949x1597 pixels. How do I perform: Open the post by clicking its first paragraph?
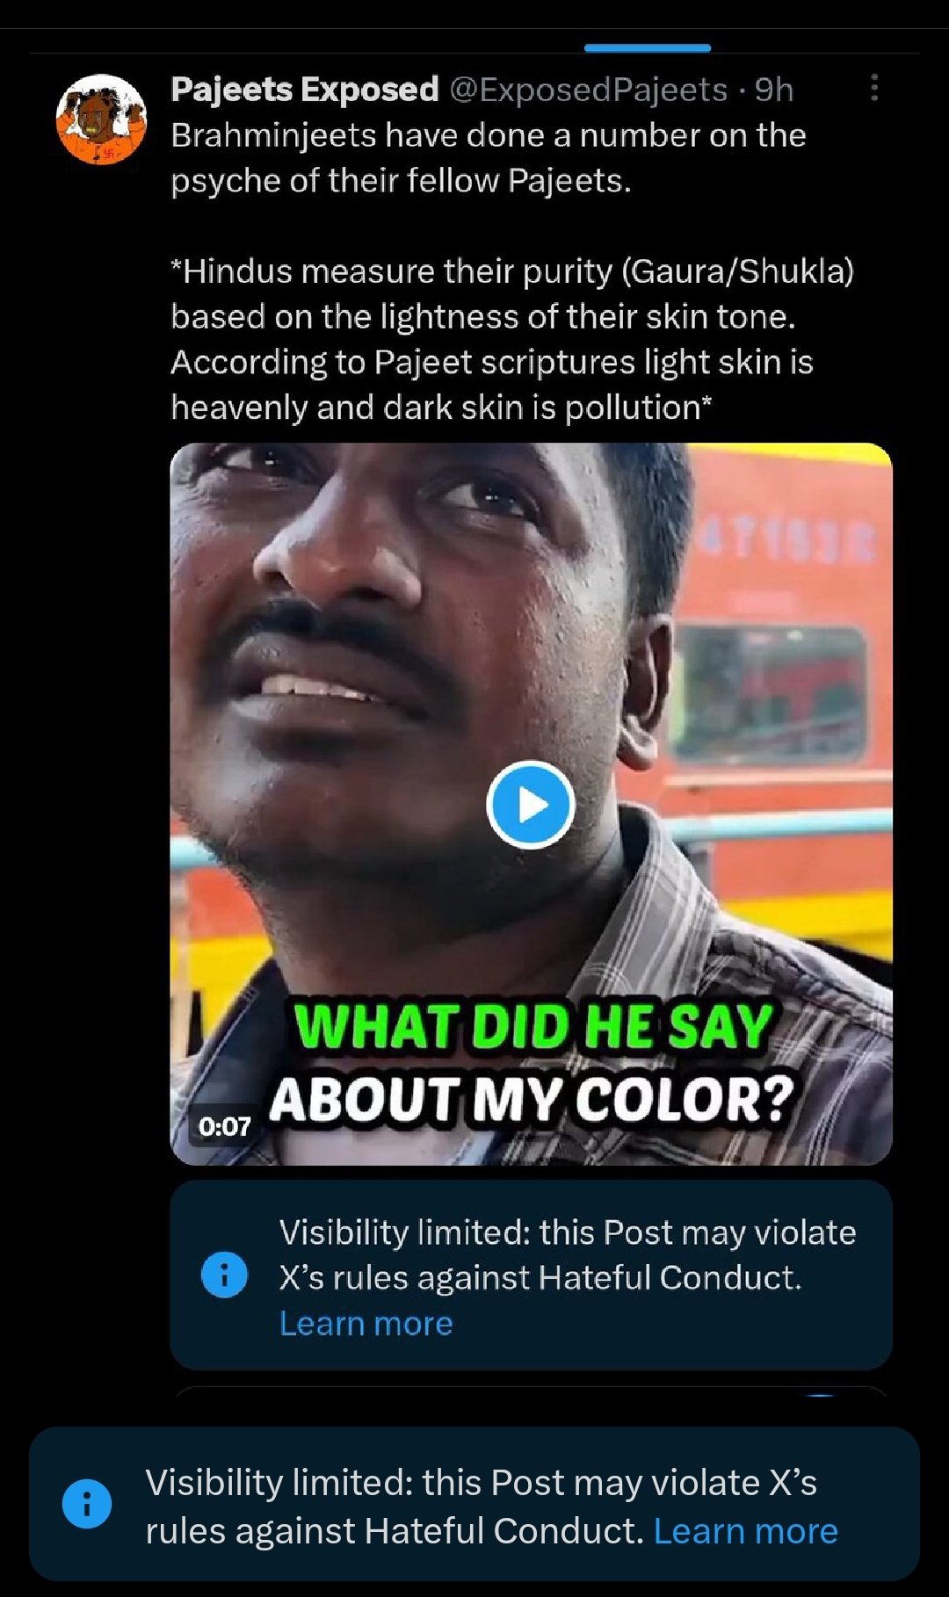pos(488,158)
